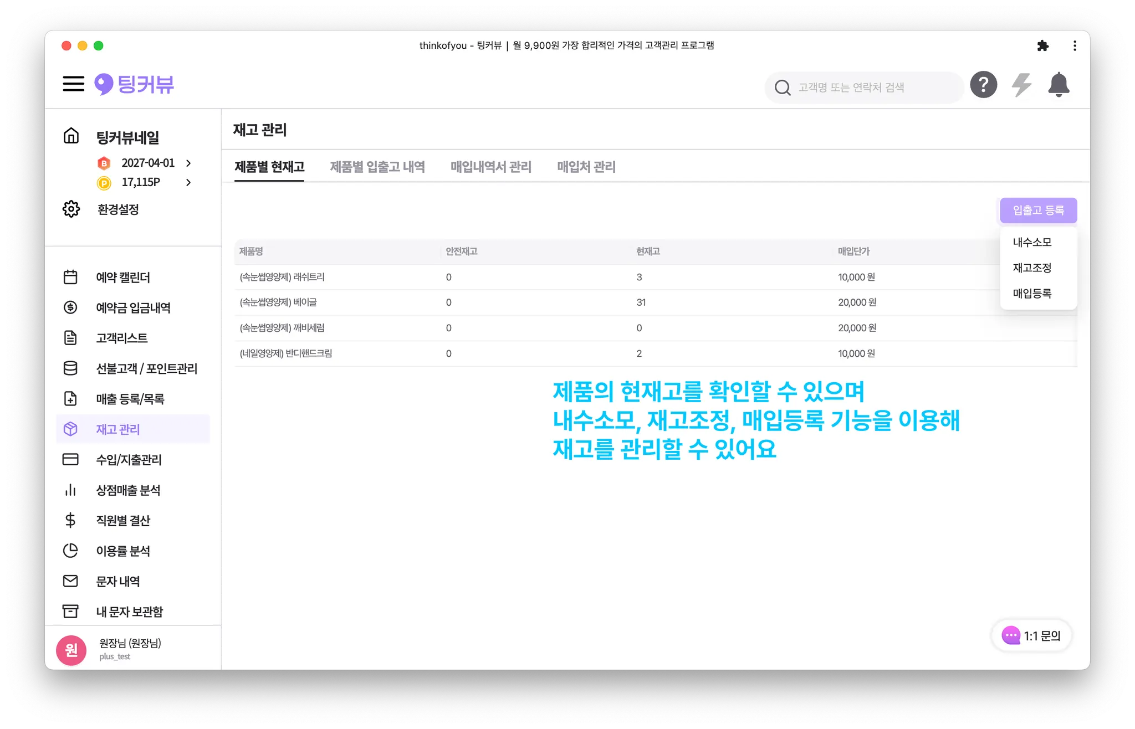
Task: Open the notification bell
Action: tap(1058, 85)
